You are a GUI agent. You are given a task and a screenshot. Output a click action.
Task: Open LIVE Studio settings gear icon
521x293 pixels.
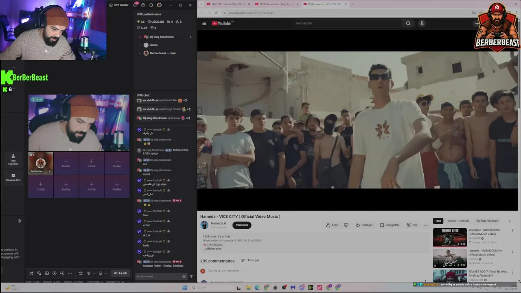151,5
